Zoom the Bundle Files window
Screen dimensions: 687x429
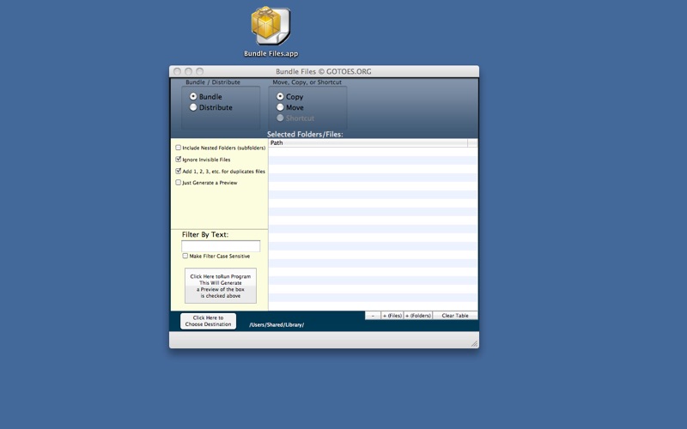[x=200, y=71]
